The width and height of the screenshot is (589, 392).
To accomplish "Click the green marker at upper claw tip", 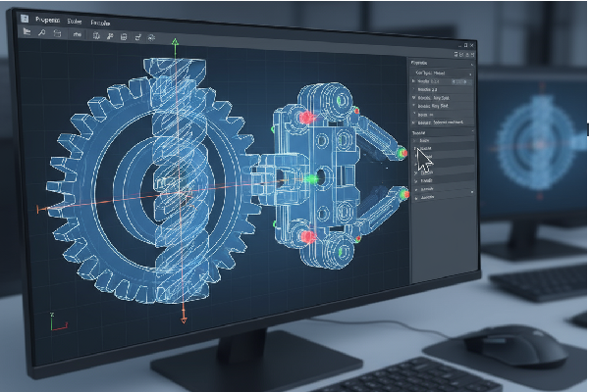I will pyautogui.click(x=402, y=152).
